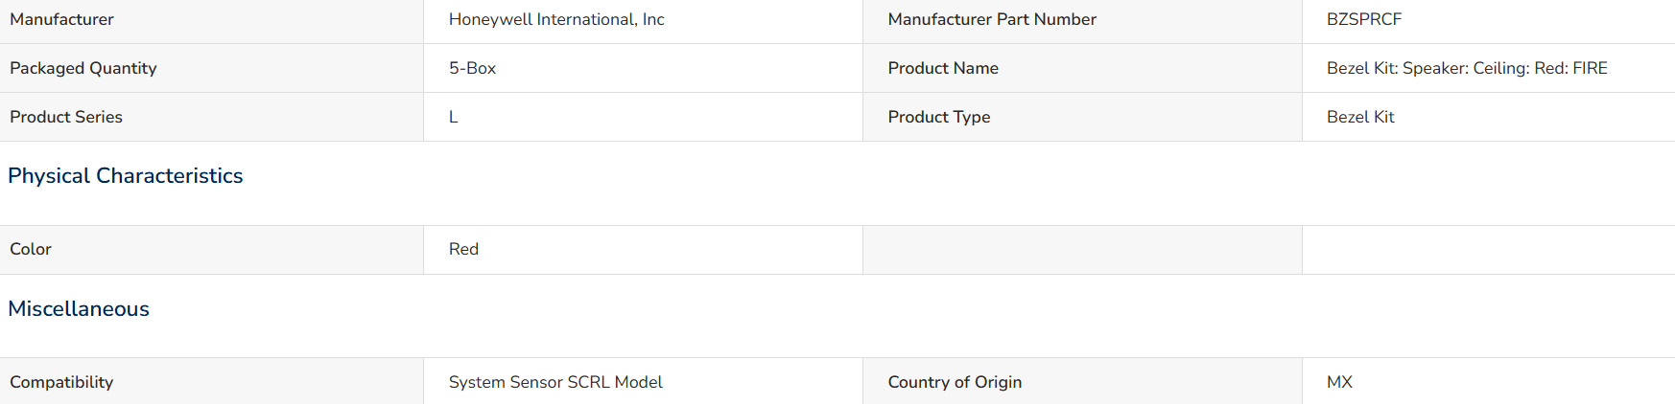The height and width of the screenshot is (404, 1675).
Task: Select the Bezel Kit Speaker Ceiling Red FIRE text
Action: coord(1467,68)
